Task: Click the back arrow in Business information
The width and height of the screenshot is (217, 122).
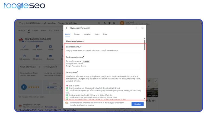Action: (x=67, y=28)
